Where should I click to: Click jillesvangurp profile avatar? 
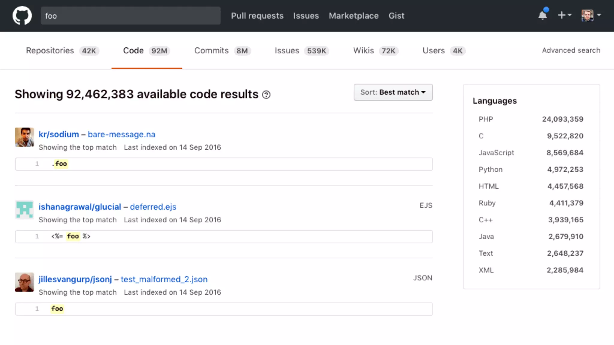pos(24,282)
